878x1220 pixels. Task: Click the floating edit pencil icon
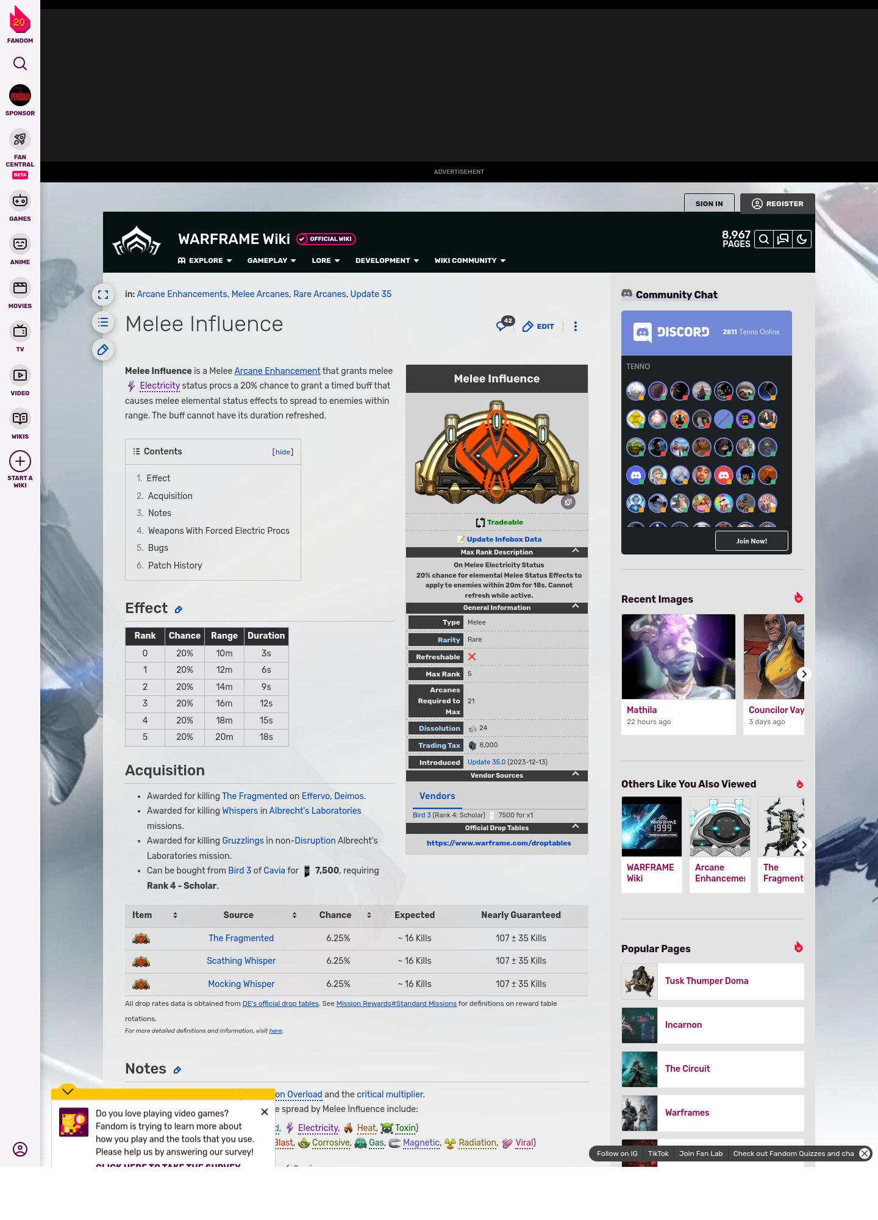103,350
